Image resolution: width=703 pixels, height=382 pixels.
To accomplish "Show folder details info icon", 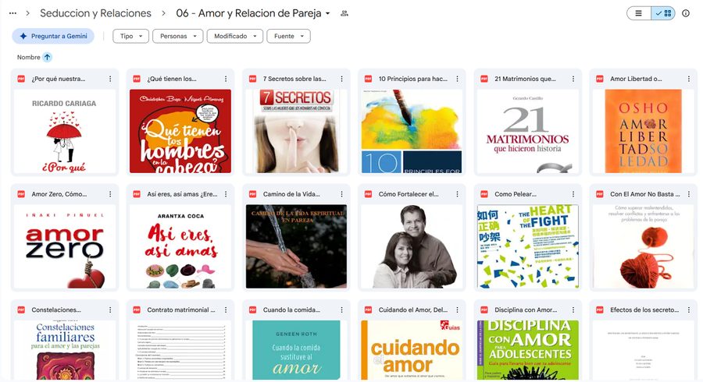I will 686,13.
